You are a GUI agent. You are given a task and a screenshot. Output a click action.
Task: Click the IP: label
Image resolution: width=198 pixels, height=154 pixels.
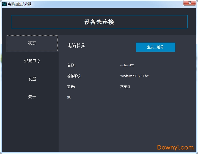point(69,97)
